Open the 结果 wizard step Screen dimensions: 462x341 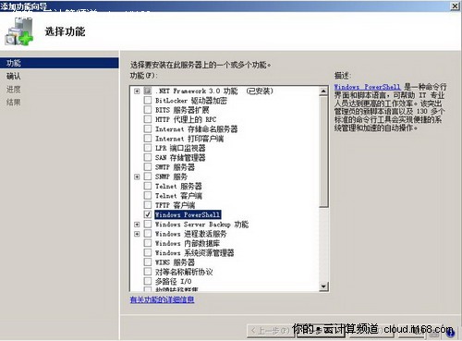(14, 103)
